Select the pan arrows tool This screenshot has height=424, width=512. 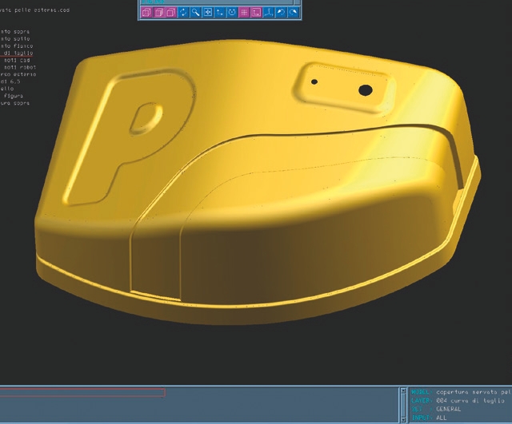[219, 13]
